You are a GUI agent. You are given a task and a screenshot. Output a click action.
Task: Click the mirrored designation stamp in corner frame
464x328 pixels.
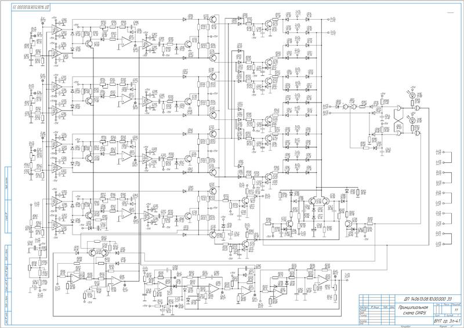click(x=31, y=8)
